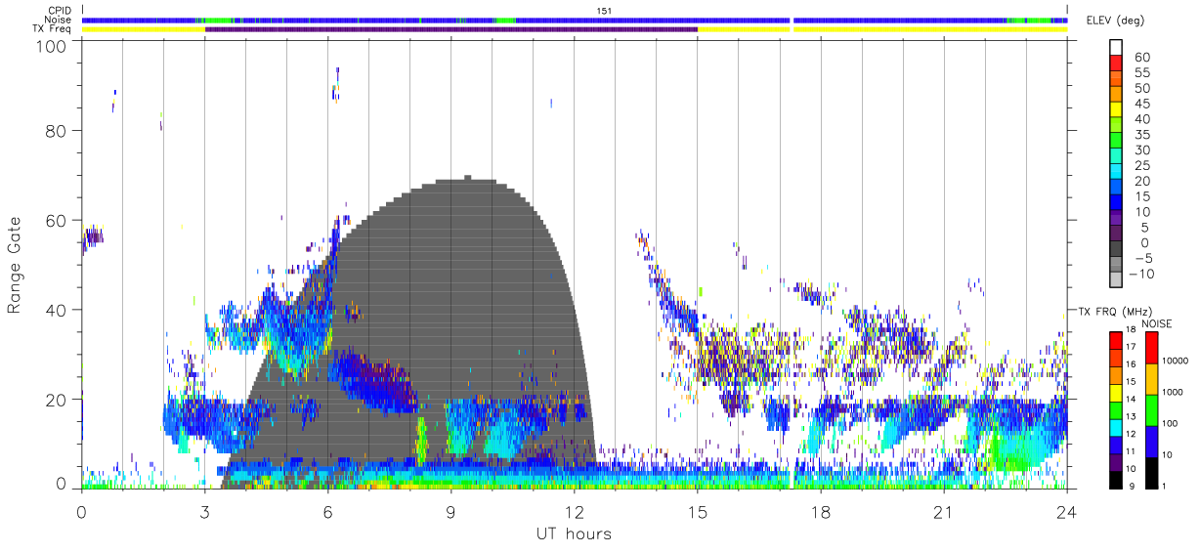Click the ELEV (deg) legend title
The height and width of the screenshot is (554, 1200).
tap(1115, 21)
